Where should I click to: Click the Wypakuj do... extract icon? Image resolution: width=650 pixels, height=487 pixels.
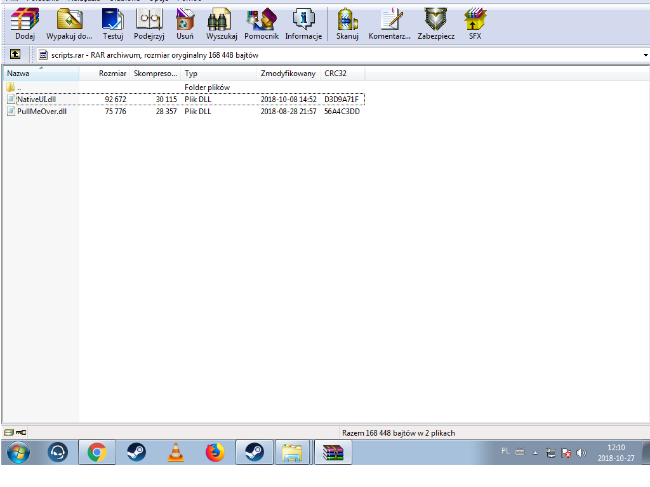[69, 24]
